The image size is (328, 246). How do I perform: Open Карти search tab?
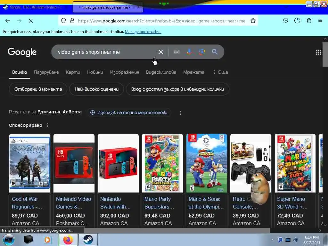[73, 72]
